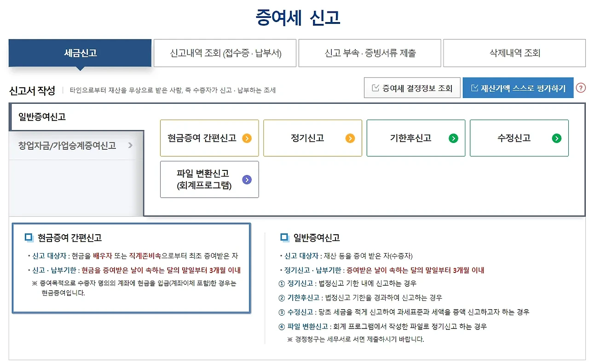Open 파일 변환신고 (회계프로그램) option

point(209,180)
